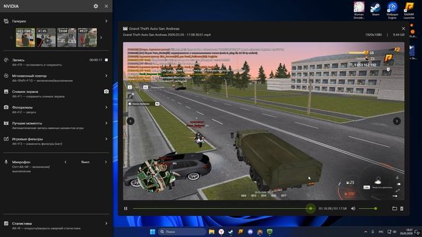Switch microphone mode with right arrow
The image size is (422, 237).
pyautogui.click(x=105, y=162)
